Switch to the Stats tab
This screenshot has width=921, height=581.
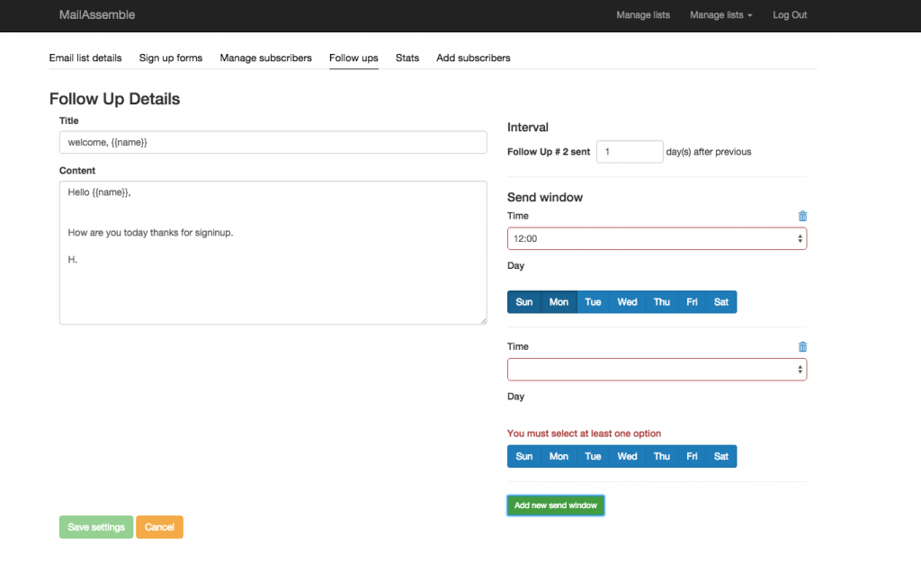(407, 58)
